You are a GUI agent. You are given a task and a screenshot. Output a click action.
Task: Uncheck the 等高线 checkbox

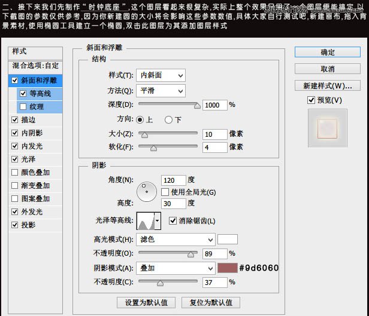[x=23, y=94]
